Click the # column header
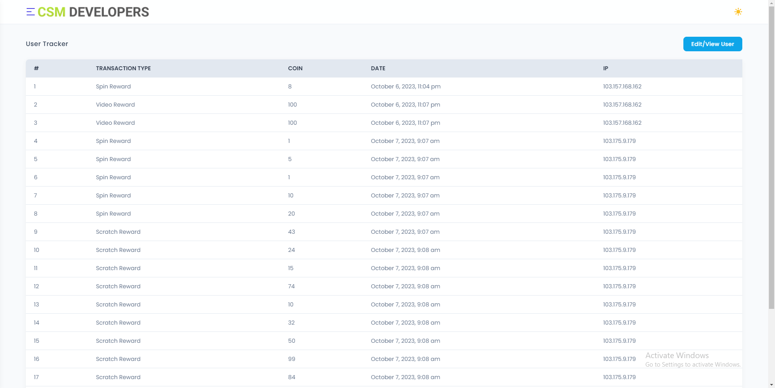 coord(36,68)
